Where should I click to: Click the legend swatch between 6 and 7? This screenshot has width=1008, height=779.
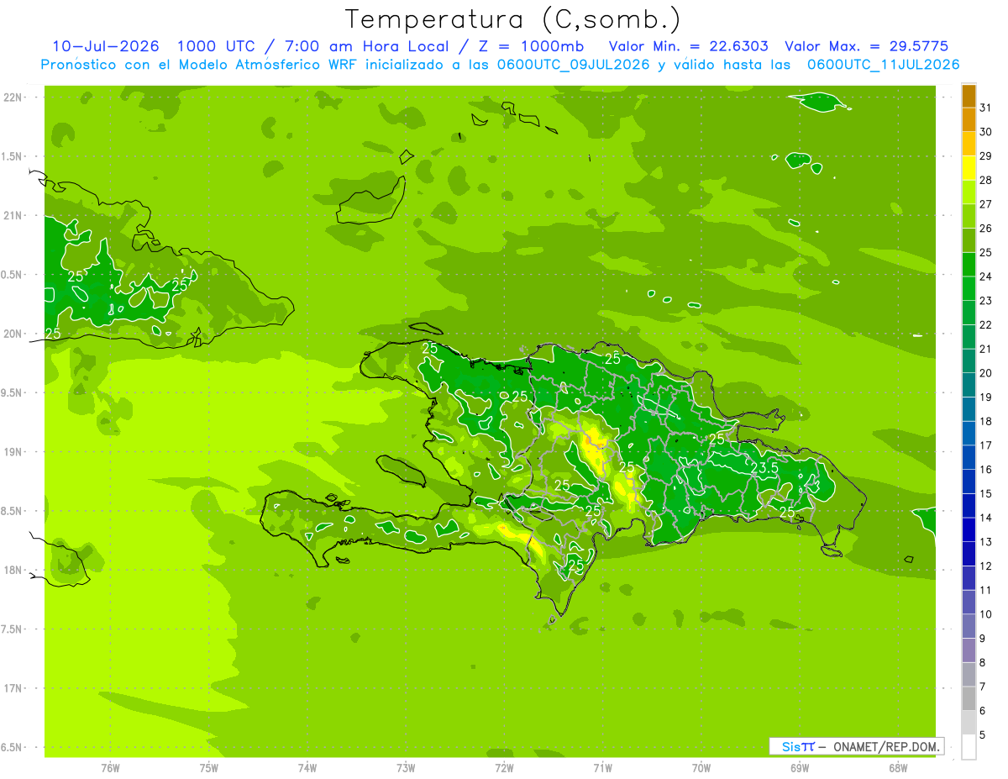coord(969,698)
